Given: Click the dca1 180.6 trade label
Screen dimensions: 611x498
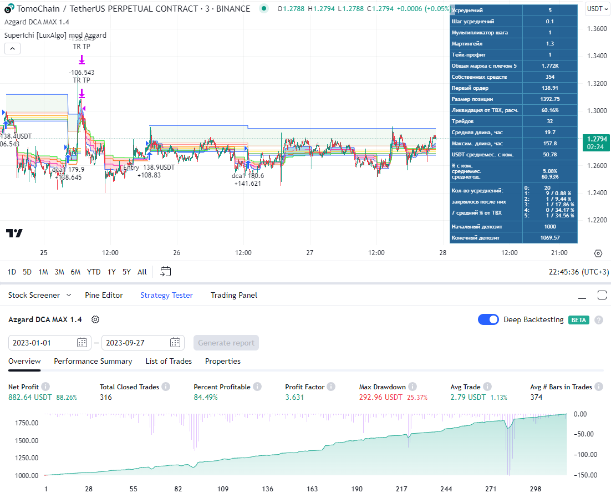Looking at the screenshot, I should [x=247, y=176].
